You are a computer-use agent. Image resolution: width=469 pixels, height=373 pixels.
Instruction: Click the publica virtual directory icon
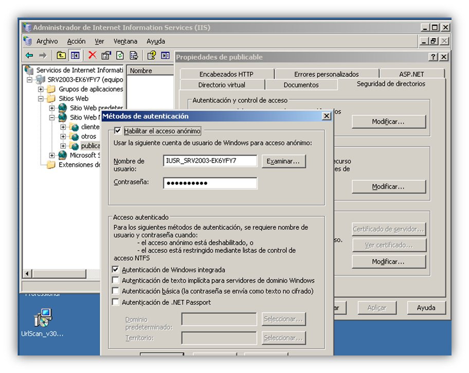[x=74, y=146]
